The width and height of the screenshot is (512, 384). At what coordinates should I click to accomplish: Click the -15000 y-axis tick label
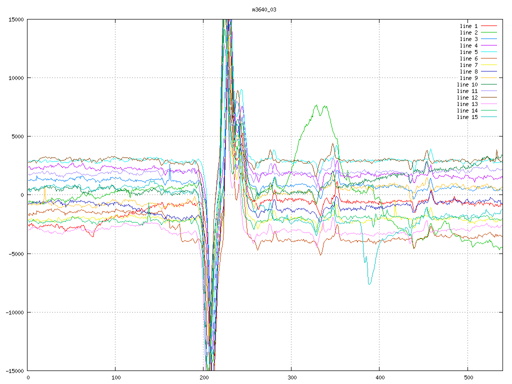pyautogui.click(x=14, y=370)
